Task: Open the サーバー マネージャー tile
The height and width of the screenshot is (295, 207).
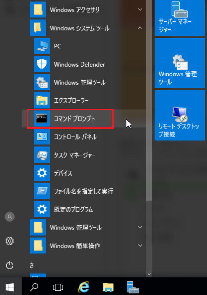Action: (180, 18)
